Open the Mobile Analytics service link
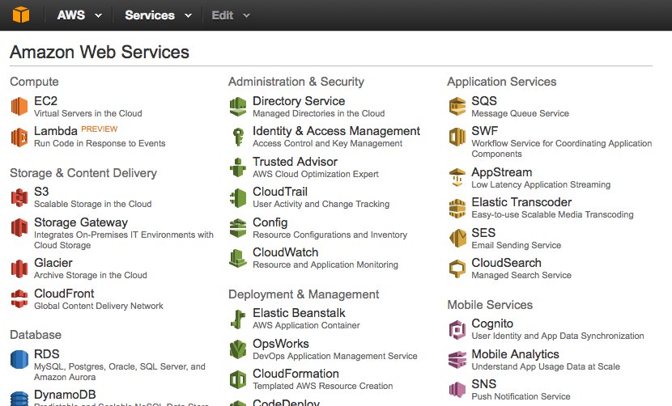This screenshot has width=672, height=406. click(x=515, y=354)
